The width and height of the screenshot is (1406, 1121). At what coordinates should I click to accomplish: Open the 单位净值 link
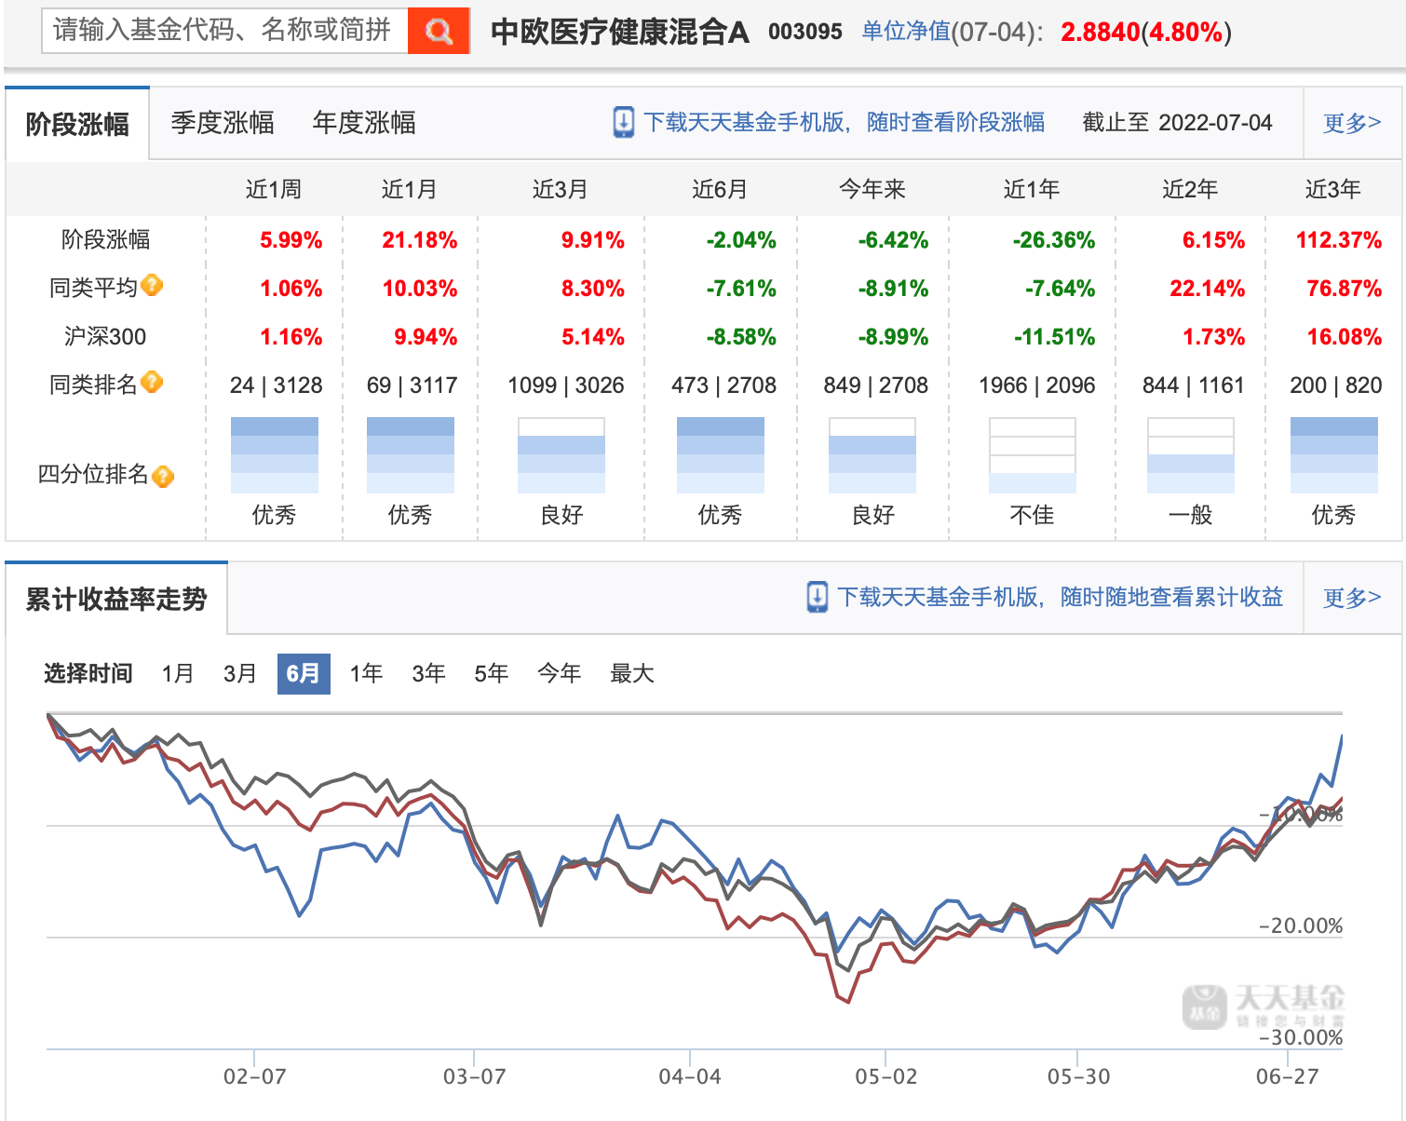click(905, 32)
